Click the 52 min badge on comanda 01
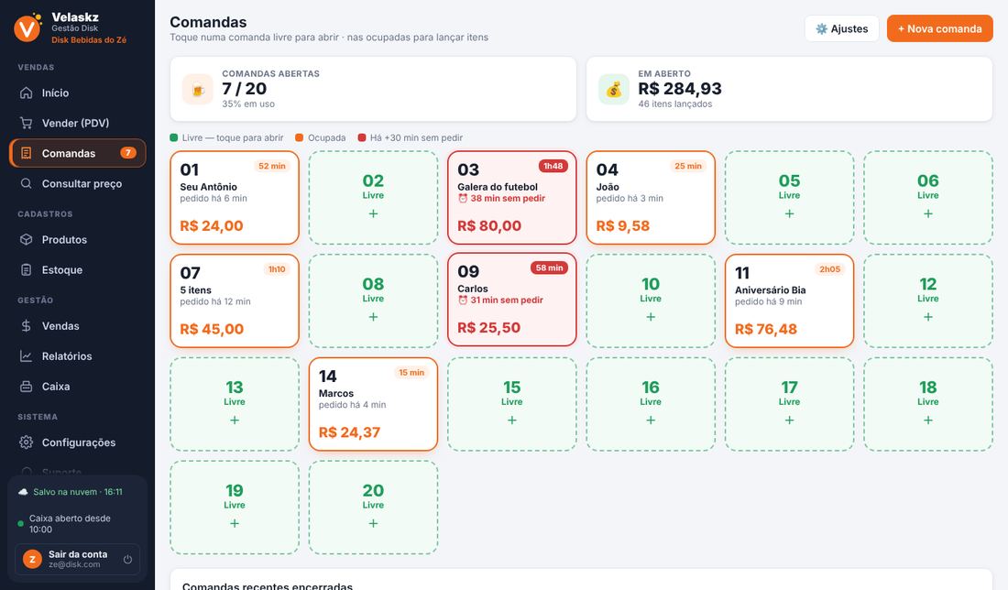1008x590 pixels. point(272,166)
